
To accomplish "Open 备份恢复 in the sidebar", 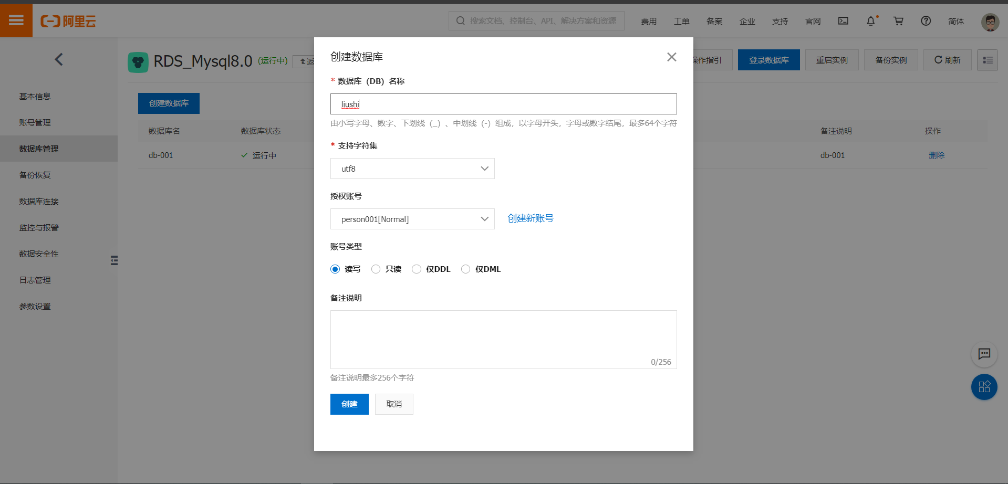I will [35, 175].
